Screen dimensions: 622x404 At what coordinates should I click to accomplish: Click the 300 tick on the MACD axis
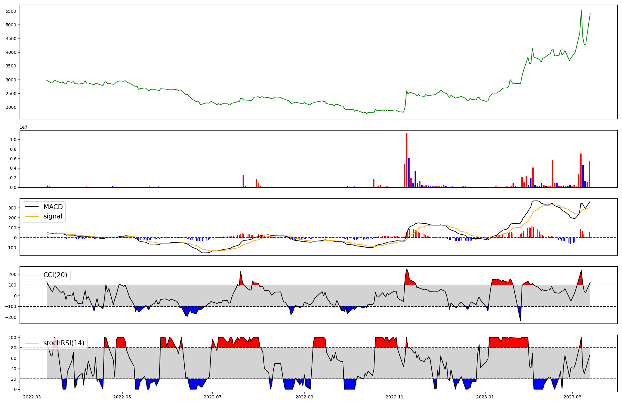[x=13, y=208]
